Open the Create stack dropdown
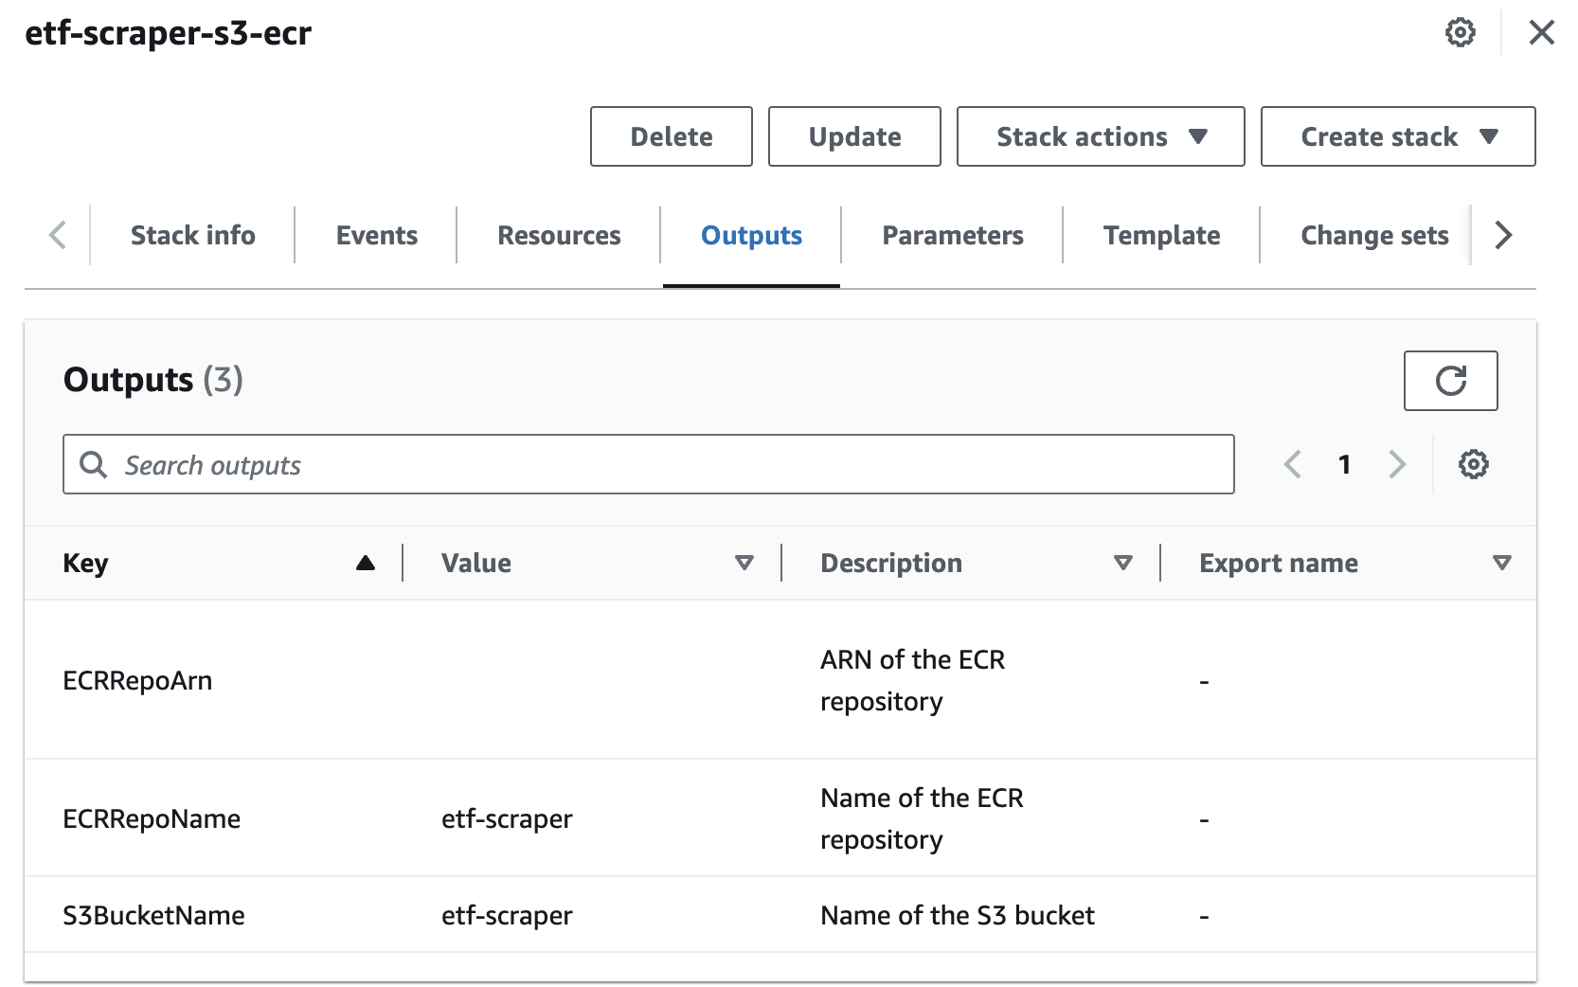Screen dimensions: 1578x987 [1398, 136]
